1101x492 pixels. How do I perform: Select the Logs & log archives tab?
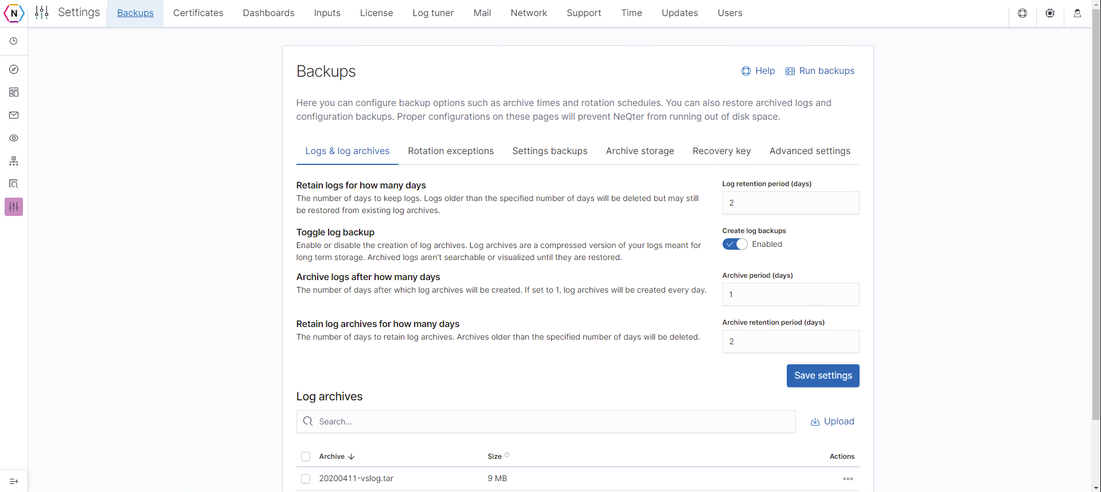[x=347, y=151]
